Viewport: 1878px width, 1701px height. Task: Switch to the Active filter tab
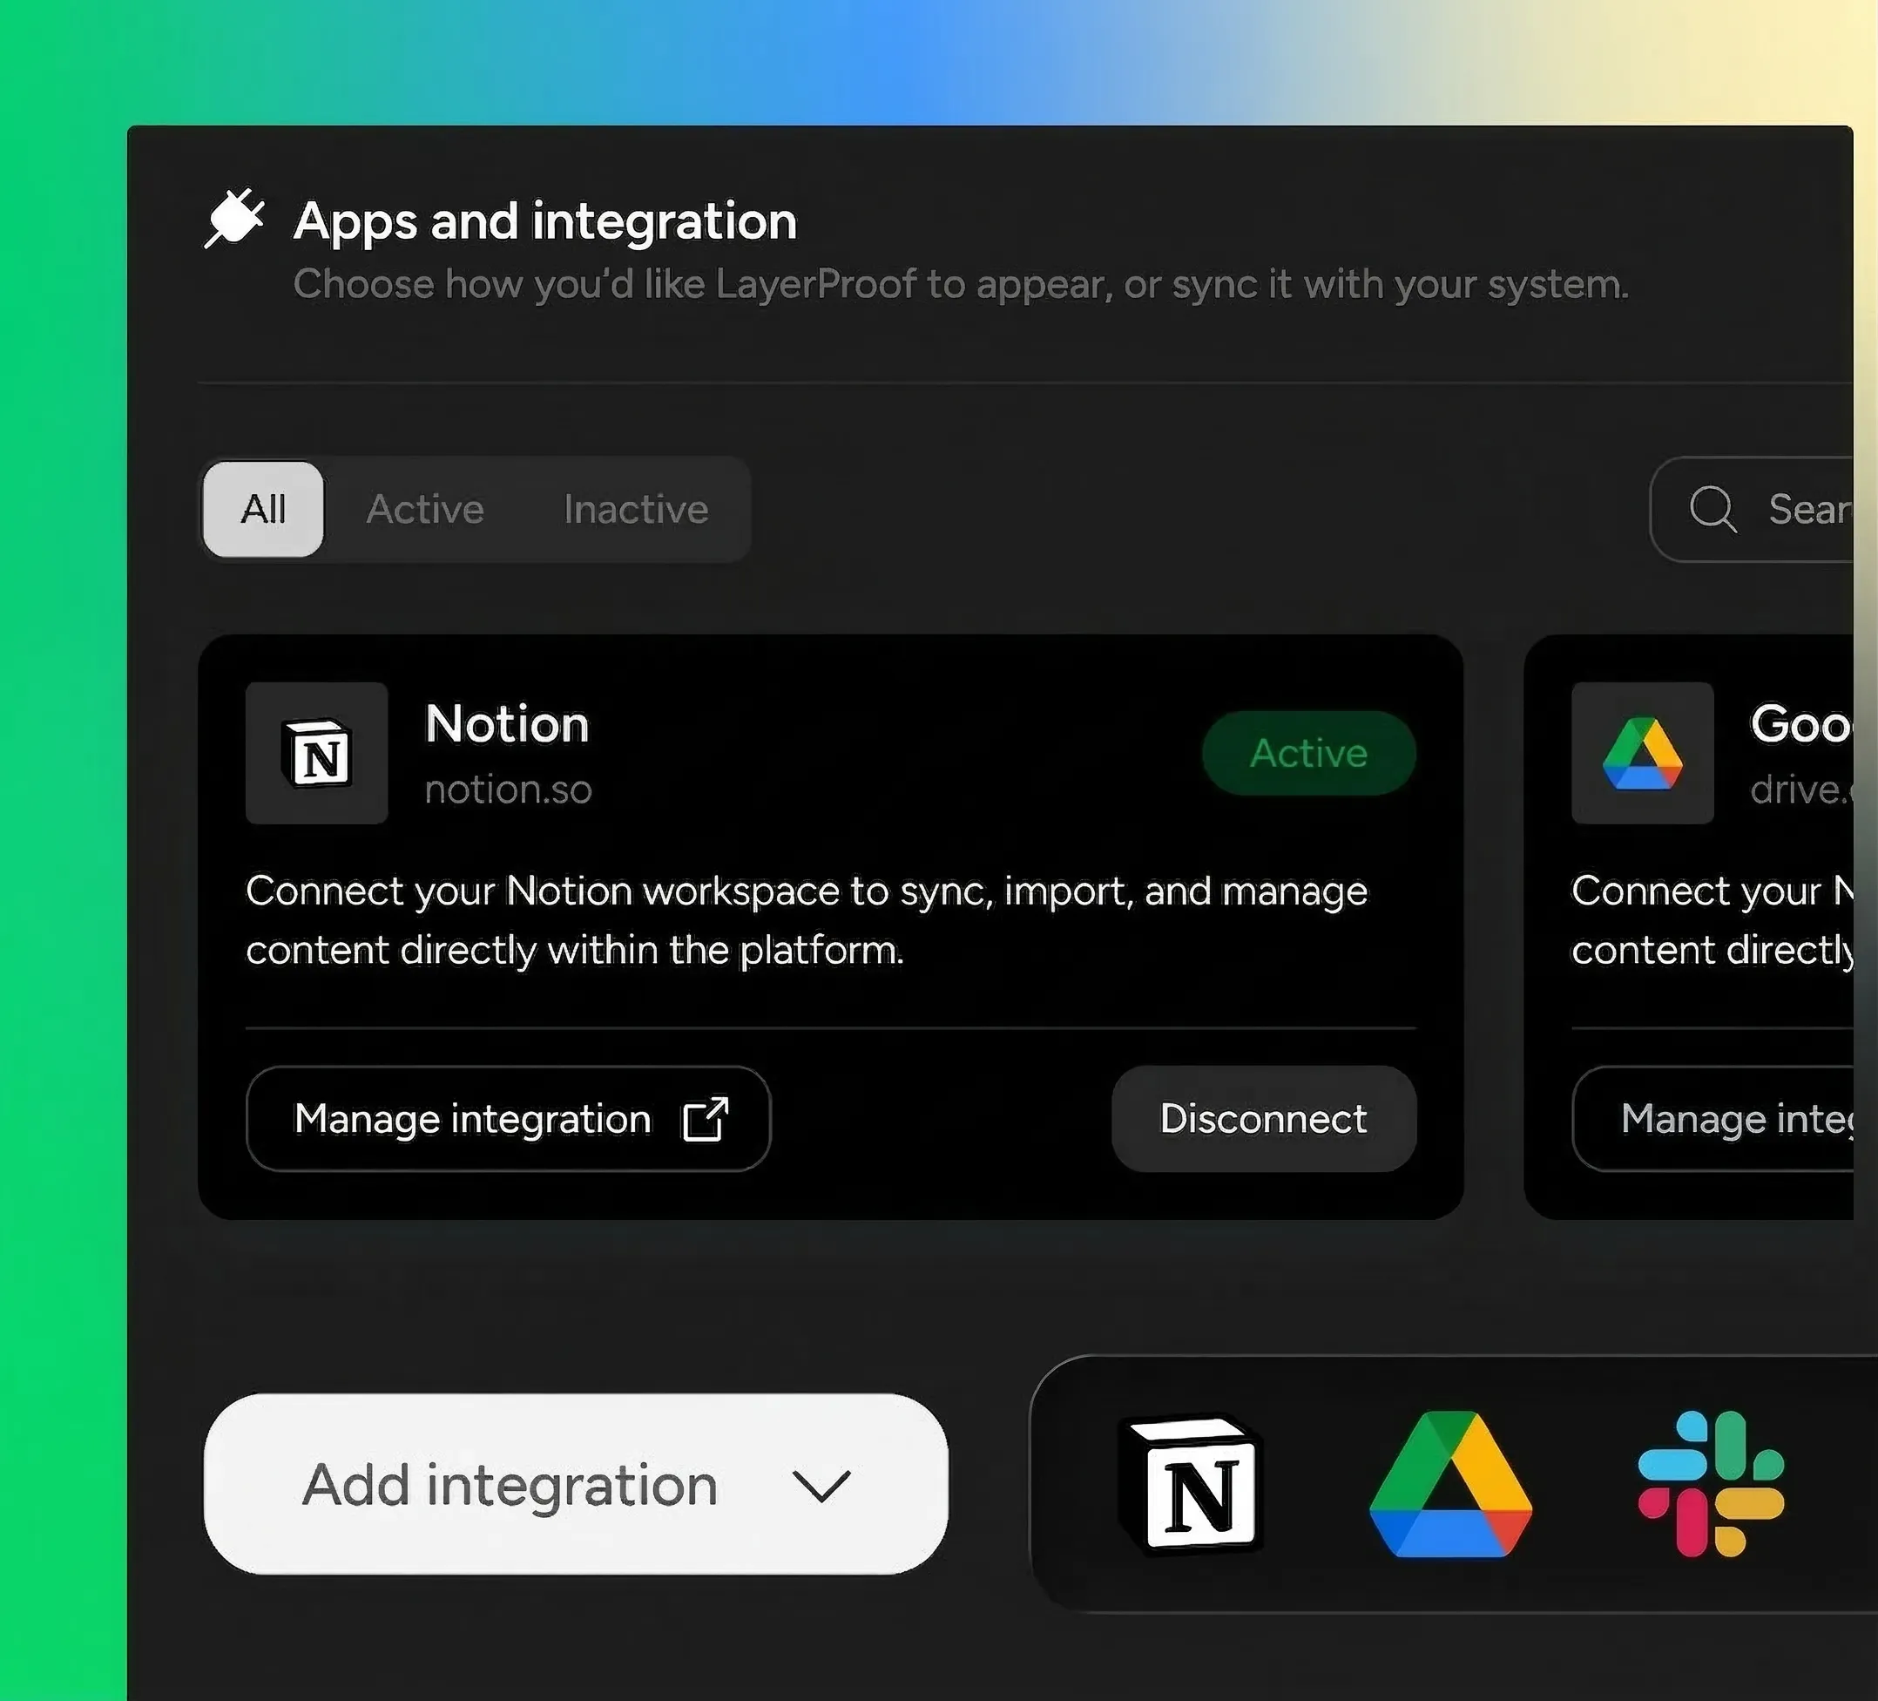tap(426, 509)
